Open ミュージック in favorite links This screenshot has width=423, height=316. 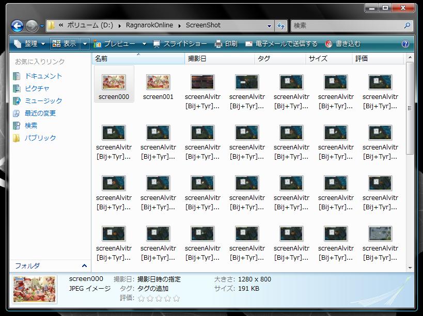pyautogui.click(x=43, y=101)
